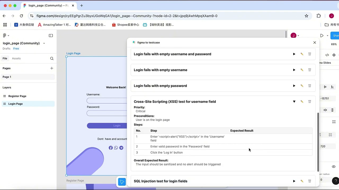Click the flip horizontal icon in right panel
This screenshot has height=190, width=339.
click(325, 110)
